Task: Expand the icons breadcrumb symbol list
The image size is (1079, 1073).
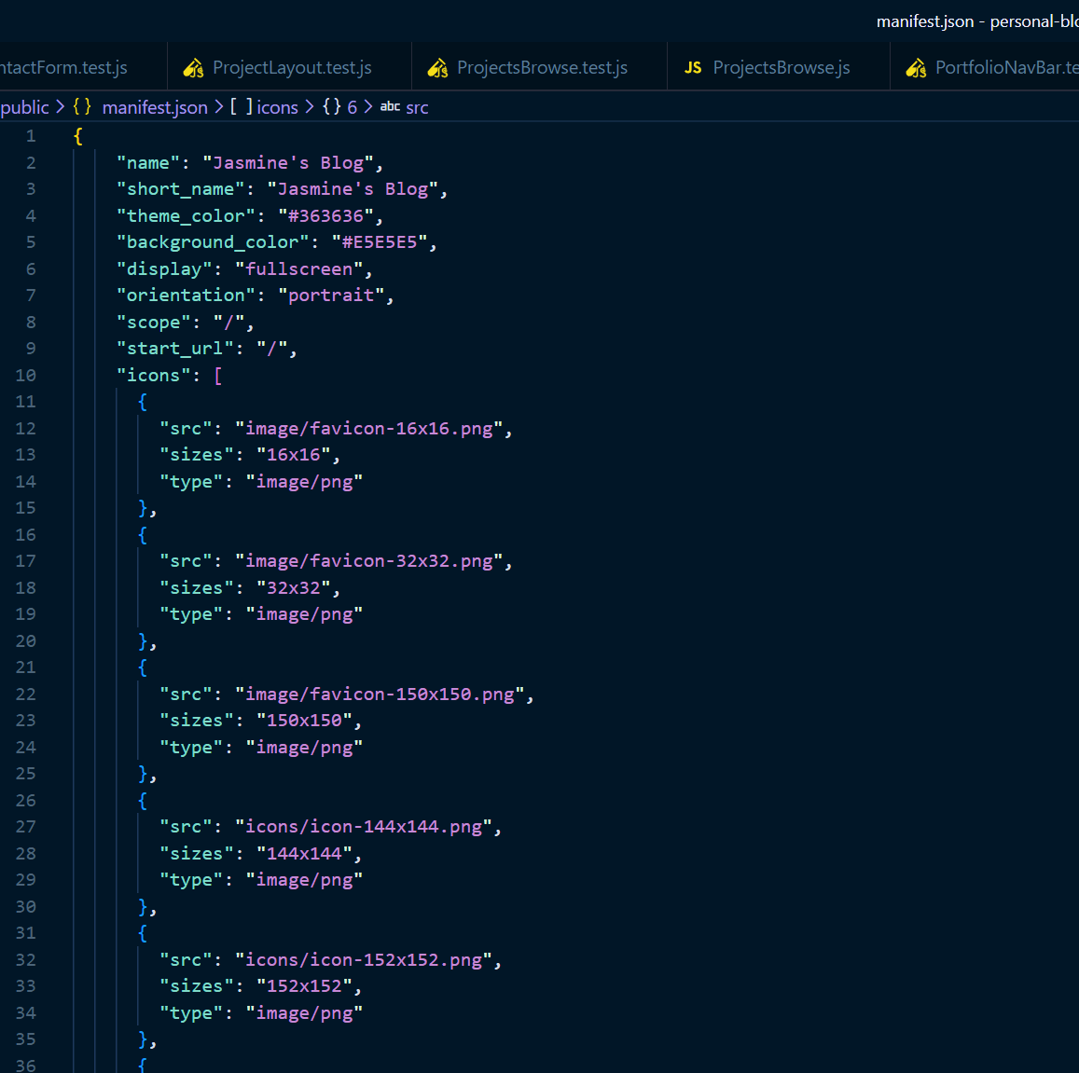Action: click(277, 107)
